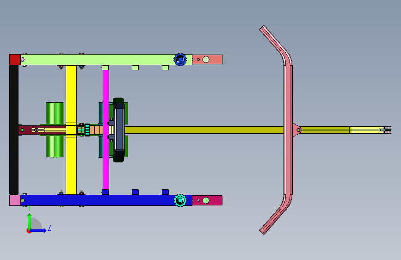Select the dark gray center wheel
Viewport: 401px width, 260px height.
118,130
